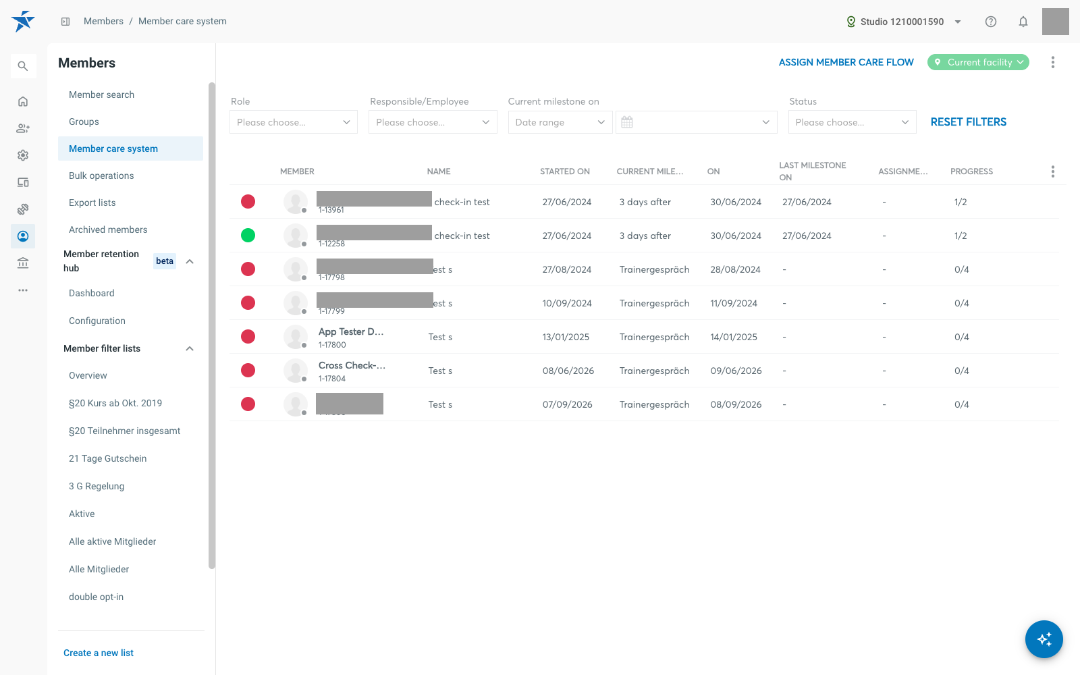The image size is (1080, 675).
Task: Toggle the Current facility filter chip
Action: click(978, 62)
